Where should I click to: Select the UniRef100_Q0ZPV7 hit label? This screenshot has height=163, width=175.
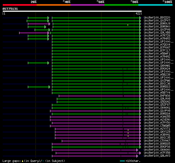tap(157, 20)
